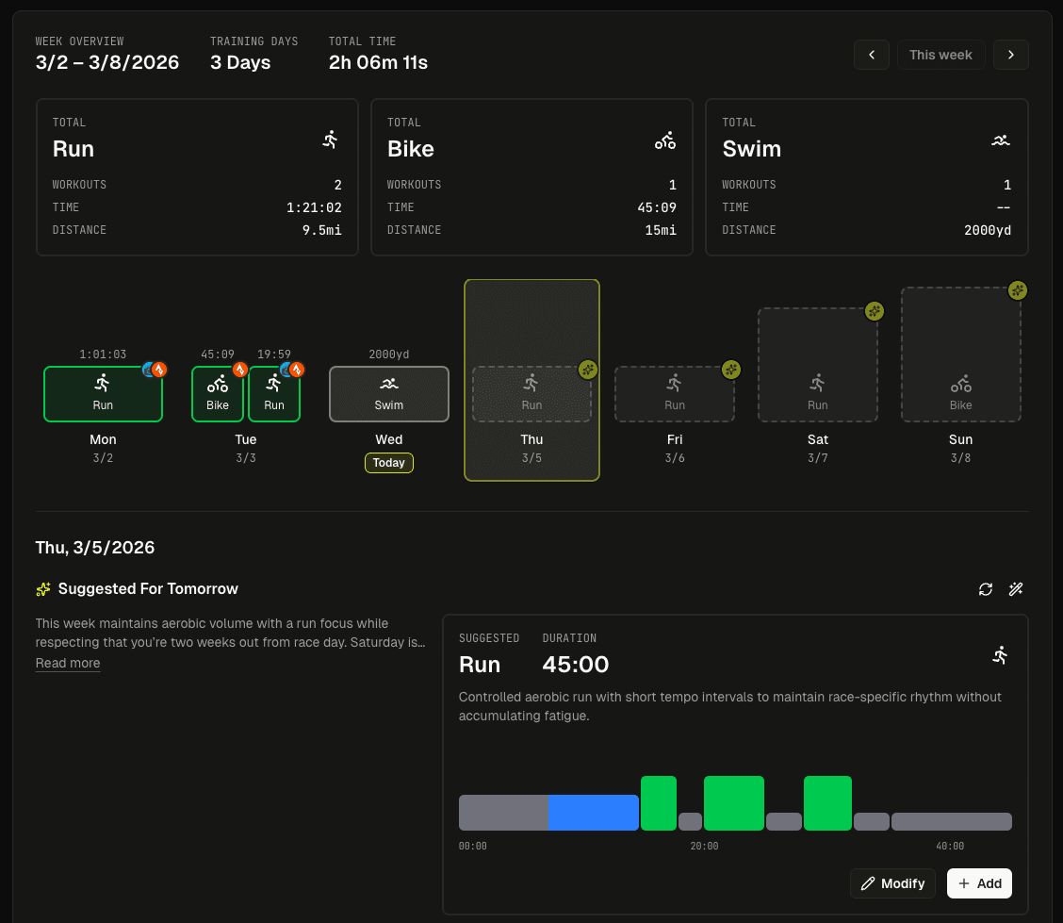Click the AI suggestion badge on Sunday's bike
Screen dimensions: 1063x923
point(1017,290)
